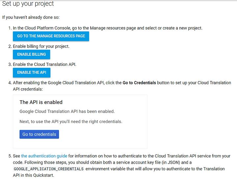Click the Enable The API button
The image size is (237, 181).
32,72
